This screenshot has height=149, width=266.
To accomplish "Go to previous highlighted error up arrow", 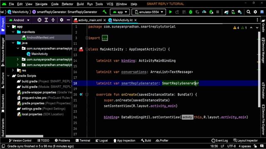I will [251, 28].
